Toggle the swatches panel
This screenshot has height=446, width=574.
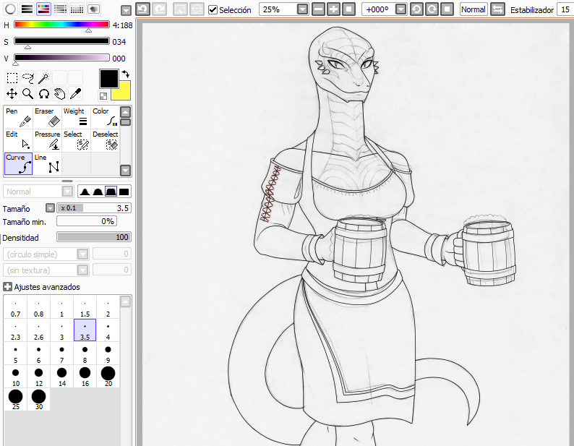[x=77, y=9]
